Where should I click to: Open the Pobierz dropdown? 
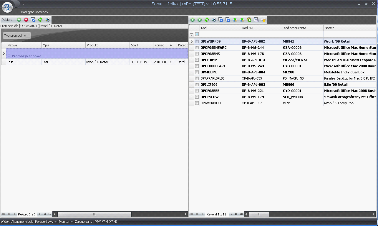pos(8,20)
